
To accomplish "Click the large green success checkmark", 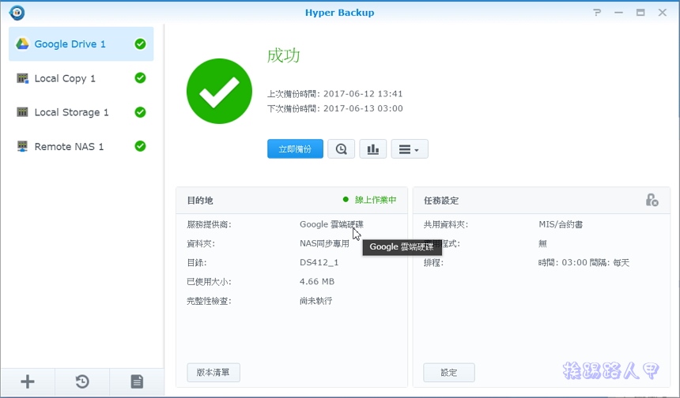I will [x=219, y=91].
